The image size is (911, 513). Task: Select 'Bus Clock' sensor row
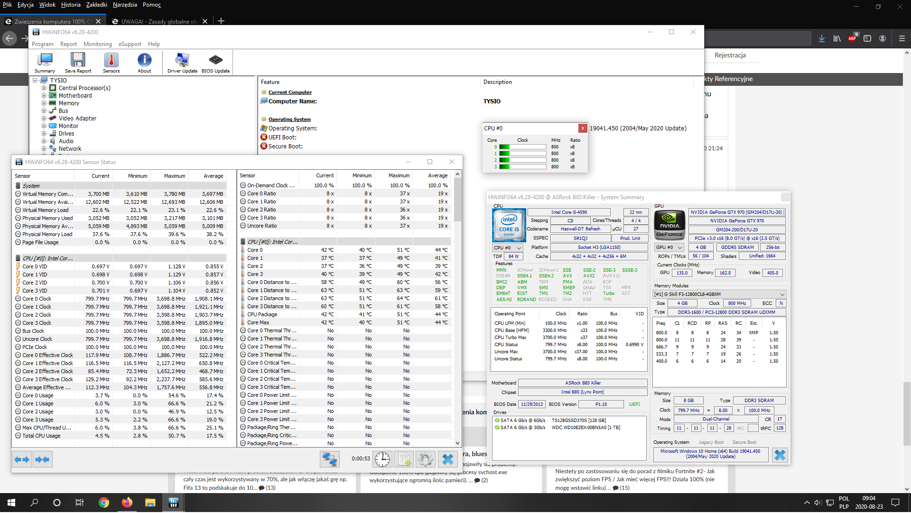pos(121,331)
